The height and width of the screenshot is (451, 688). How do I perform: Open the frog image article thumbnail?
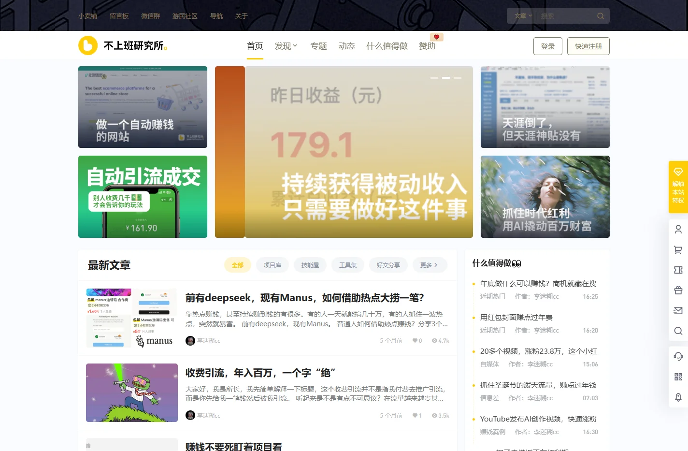click(132, 393)
